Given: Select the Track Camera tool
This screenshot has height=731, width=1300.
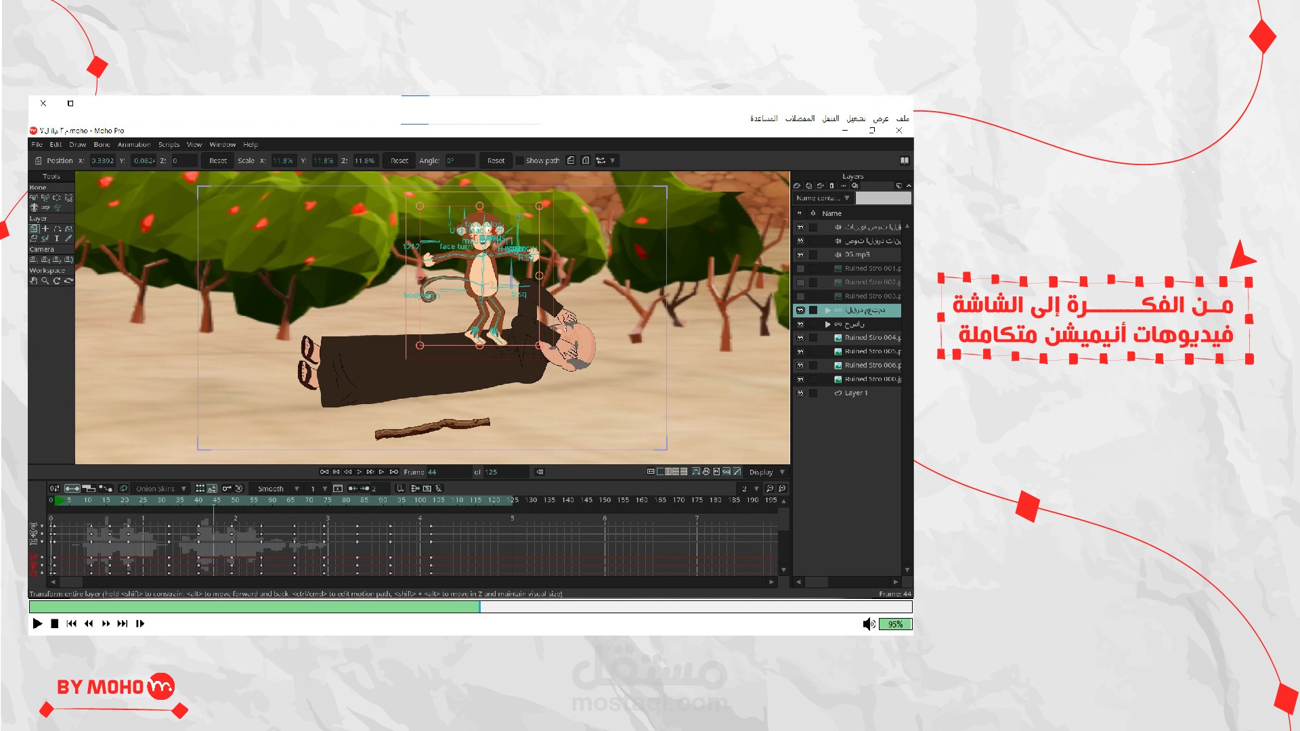Looking at the screenshot, I should click(x=34, y=259).
